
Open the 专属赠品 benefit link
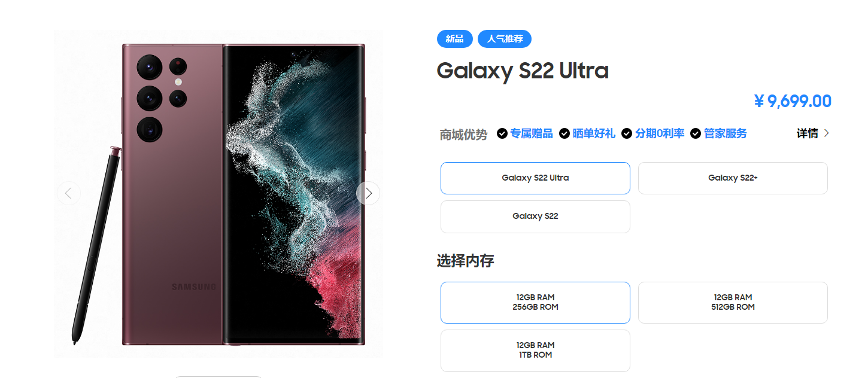pos(532,133)
